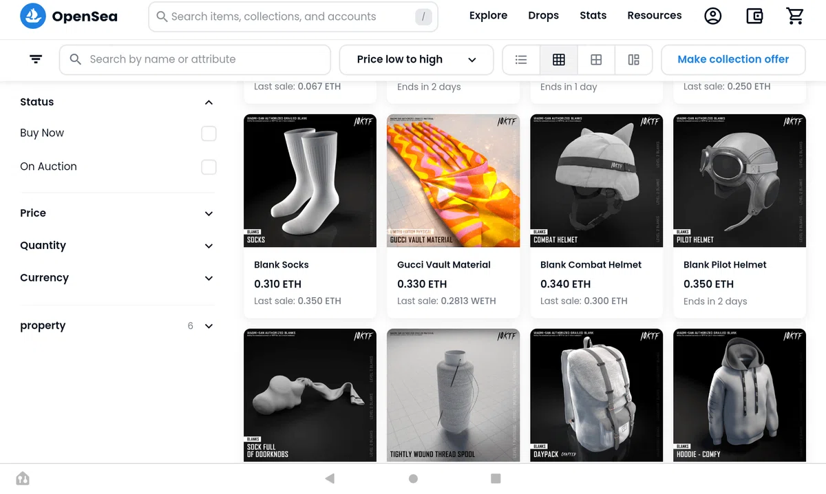
Task: Switch to large grid view
Action: pyautogui.click(x=596, y=60)
